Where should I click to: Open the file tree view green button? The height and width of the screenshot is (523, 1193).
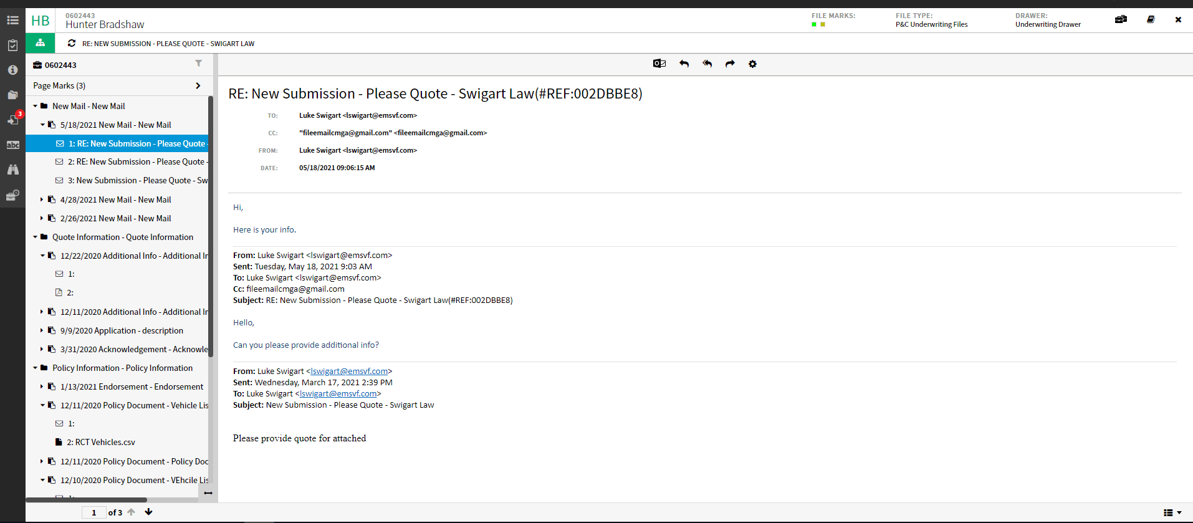[40, 43]
